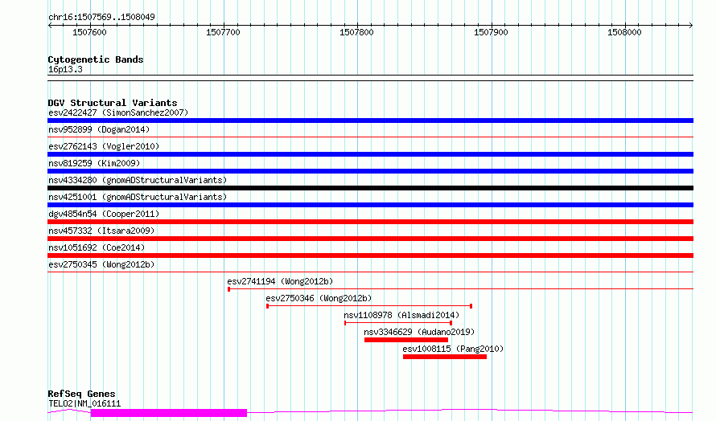Open the dgv4854n54 (Cooper2011) label
The width and height of the screenshot is (716, 421).
[x=104, y=214]
